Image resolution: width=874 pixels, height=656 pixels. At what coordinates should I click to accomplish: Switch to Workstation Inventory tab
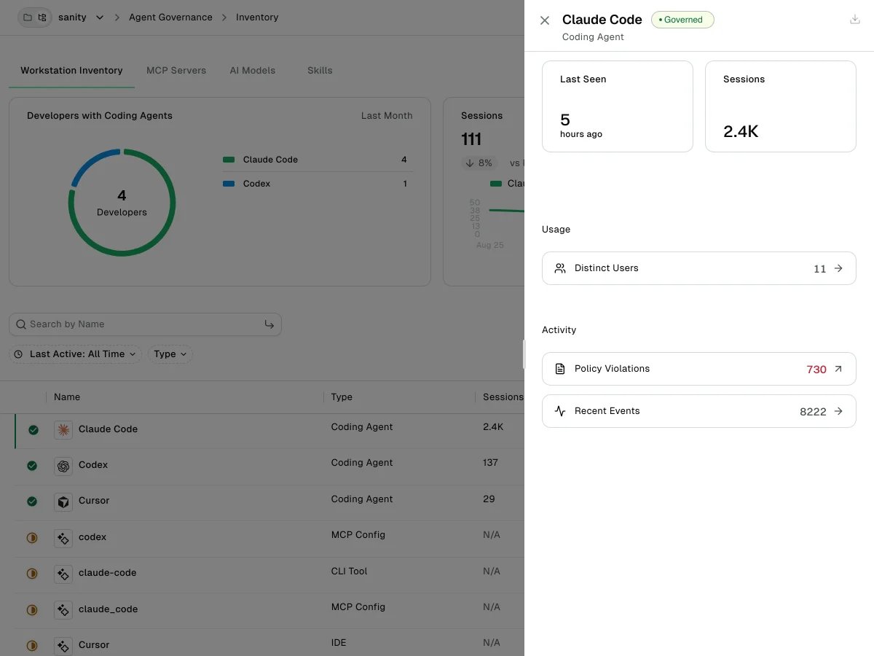coord(71,71)
